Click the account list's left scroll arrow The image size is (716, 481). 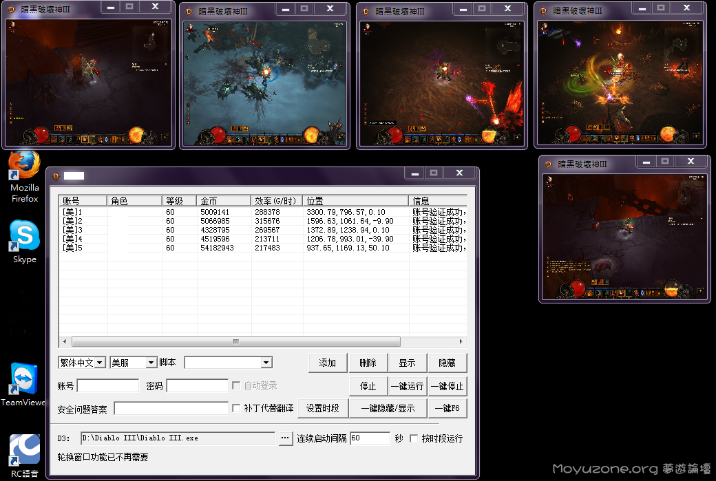(x=65, y=341)
